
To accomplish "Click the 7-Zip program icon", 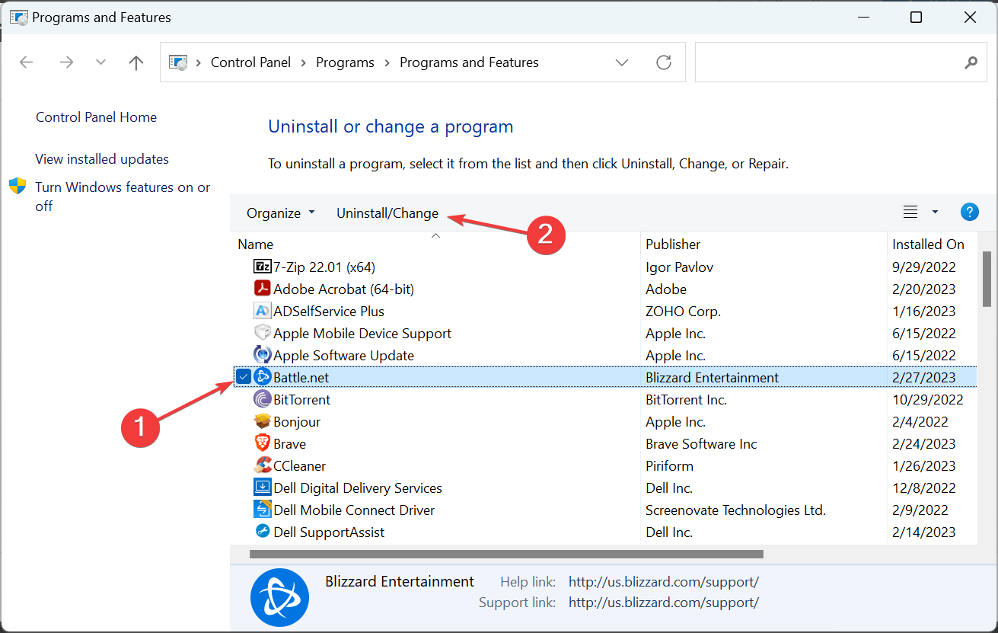I will click(x=262, y=267).
